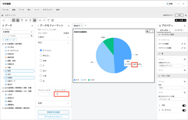The image size is (188, 120).
Task: Toggle the hidden eye for グループ/色 タイトル
Action: tap(185, 81)
